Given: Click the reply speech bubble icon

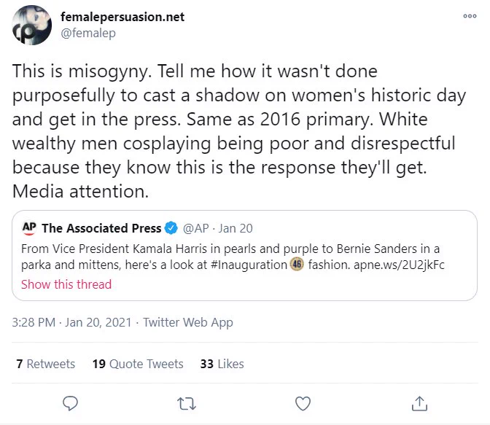Looking at the screenshot, I should (70, 403).
